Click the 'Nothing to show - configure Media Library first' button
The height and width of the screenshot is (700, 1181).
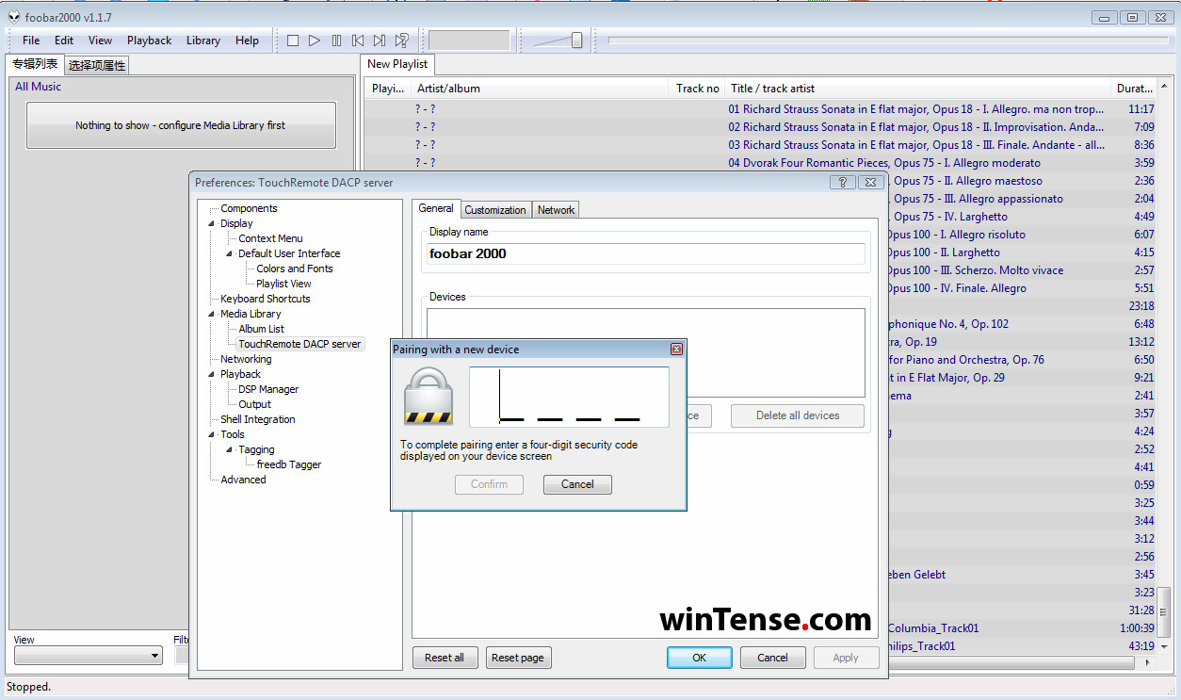pos(181,125)
